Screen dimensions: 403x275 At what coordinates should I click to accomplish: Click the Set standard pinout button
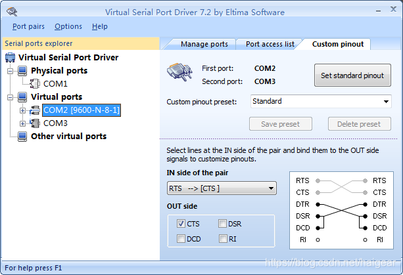(352, 75)
